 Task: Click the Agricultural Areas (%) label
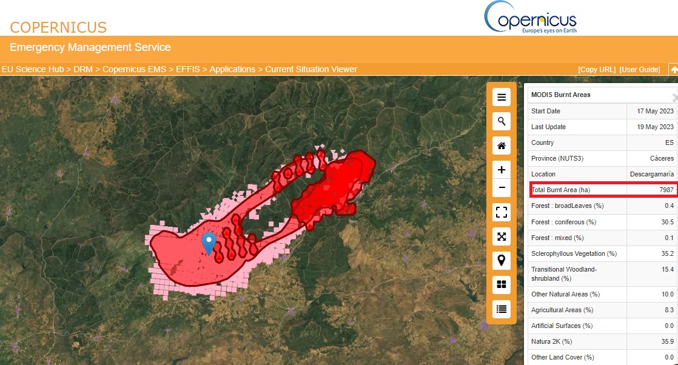click(x=562, y=310)
